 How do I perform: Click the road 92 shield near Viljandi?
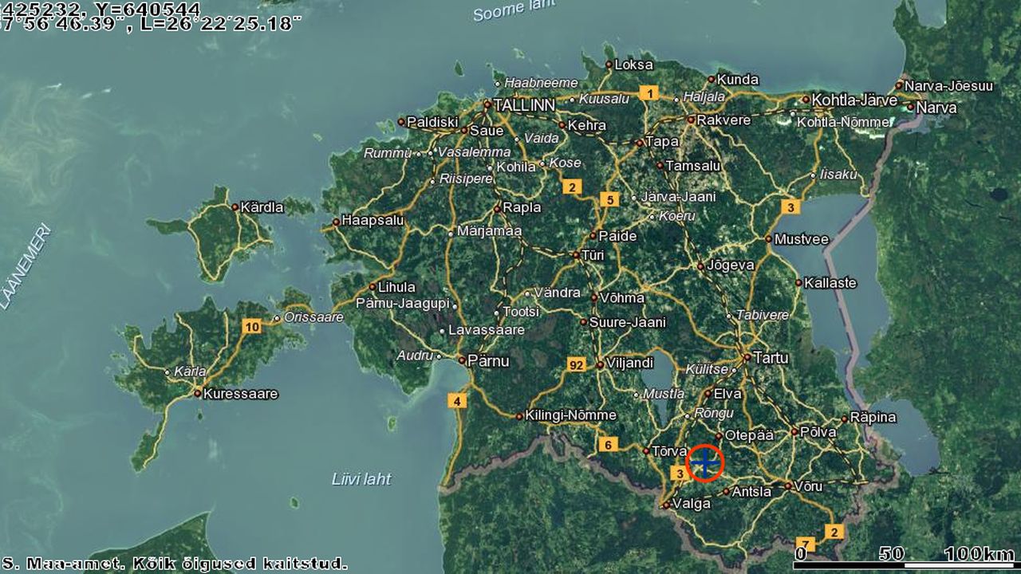pos(576,364)
